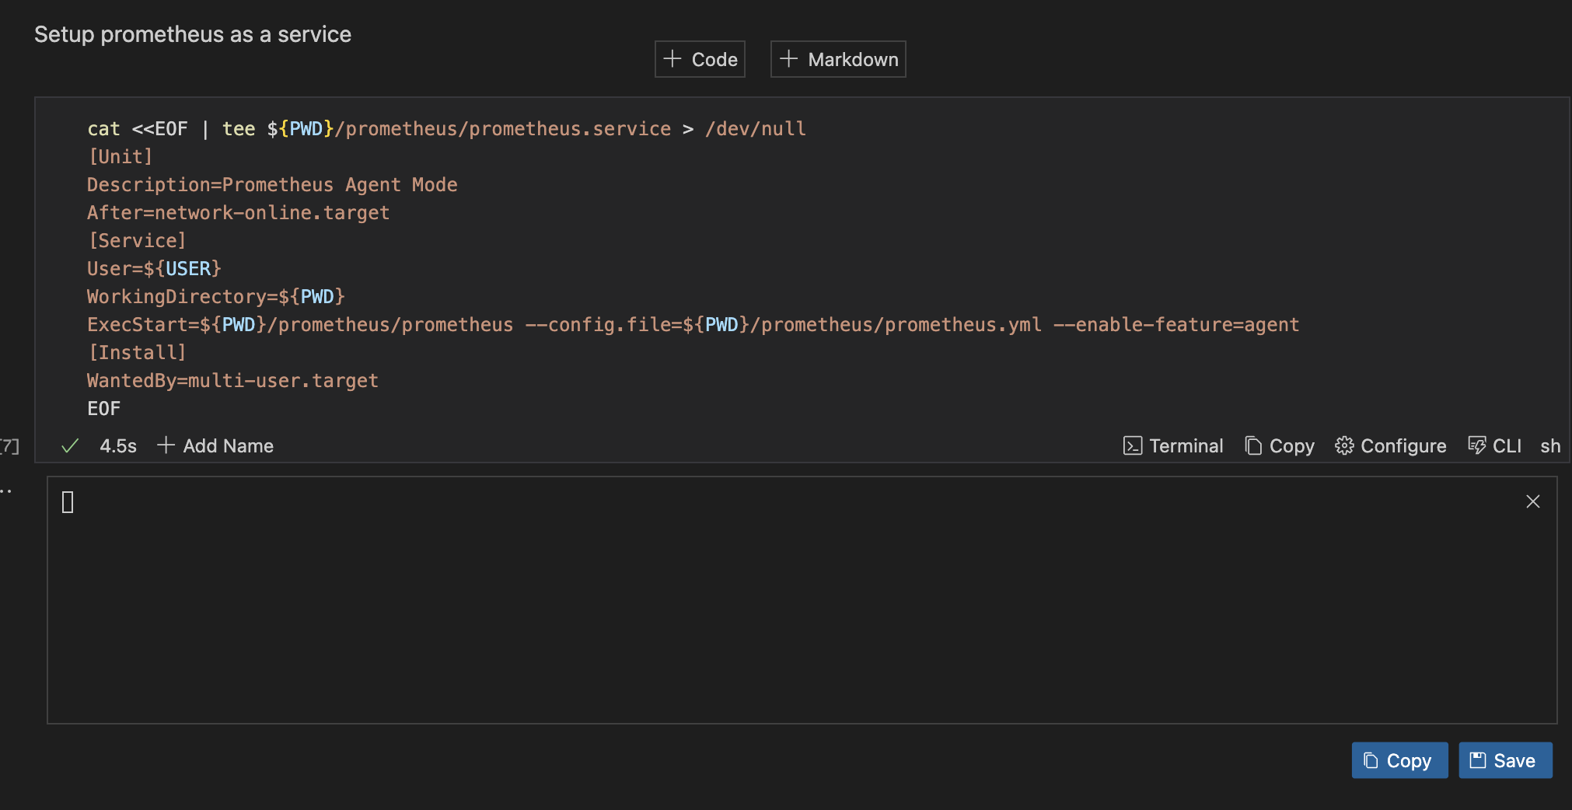Click the green success checkmark
Viewport: 1572px width, 810px height.
pos(70,445)
